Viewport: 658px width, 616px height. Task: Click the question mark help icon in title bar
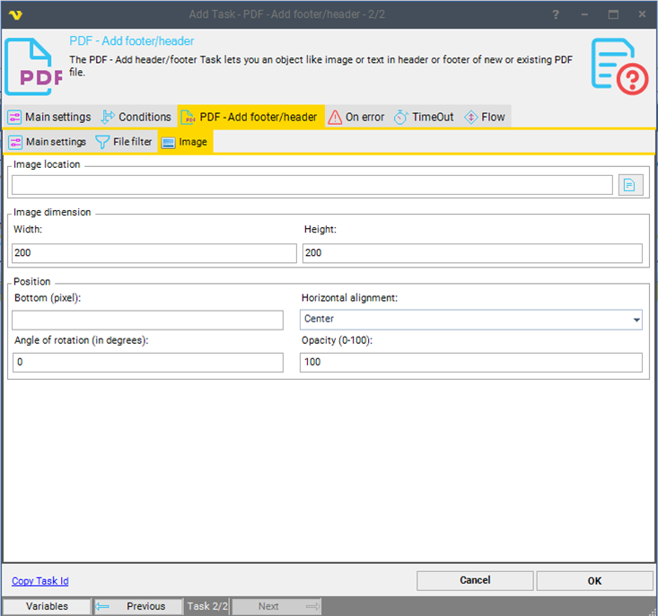[557, 14]
